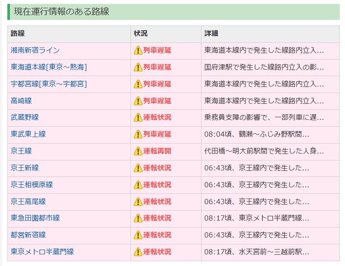Viewport: 345px width, 266px height.
Task: Click warning icon in 高崎線 row
Action: 138,101
